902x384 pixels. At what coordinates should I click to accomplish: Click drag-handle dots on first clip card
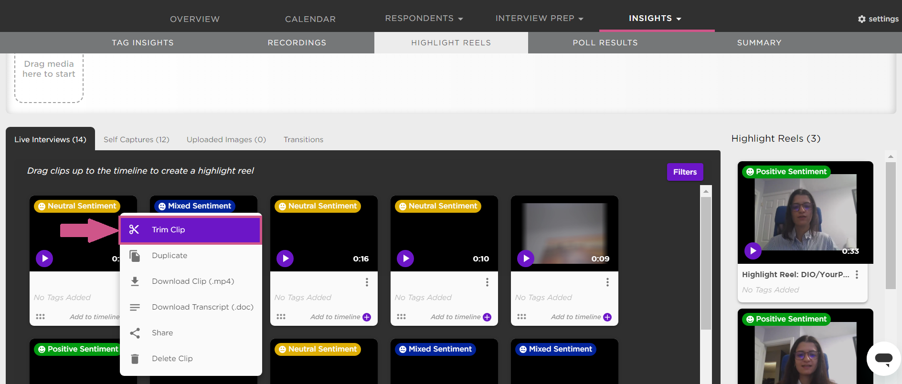click(x=40, y=317)
